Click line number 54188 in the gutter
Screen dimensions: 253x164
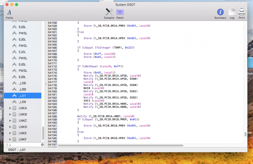[x=52, y=116]
